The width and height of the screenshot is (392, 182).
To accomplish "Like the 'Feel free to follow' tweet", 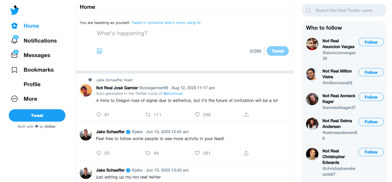I will coord(197,153).
